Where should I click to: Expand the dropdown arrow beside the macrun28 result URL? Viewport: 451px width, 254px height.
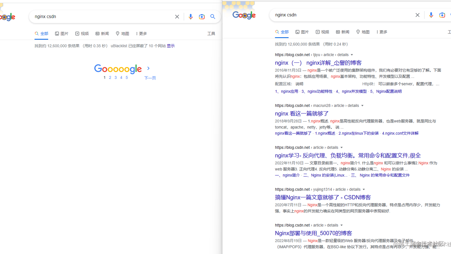click(363, 105)
